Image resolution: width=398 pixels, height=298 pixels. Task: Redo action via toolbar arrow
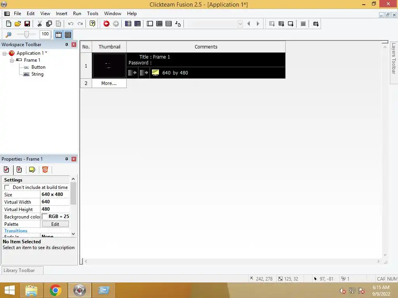click(80, 24)
